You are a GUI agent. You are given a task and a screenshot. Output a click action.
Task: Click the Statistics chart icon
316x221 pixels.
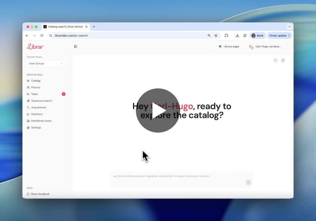tap(28, 114)
